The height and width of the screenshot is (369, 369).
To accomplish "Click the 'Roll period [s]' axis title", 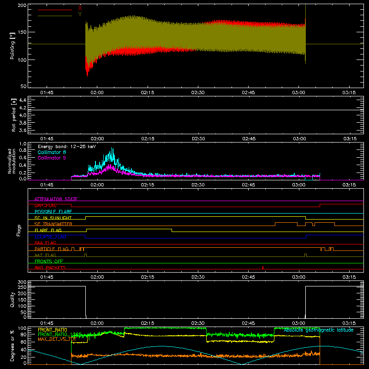I will [x=14, y=115].
